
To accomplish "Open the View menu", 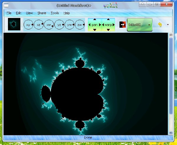I will click(x=29, y=13).
